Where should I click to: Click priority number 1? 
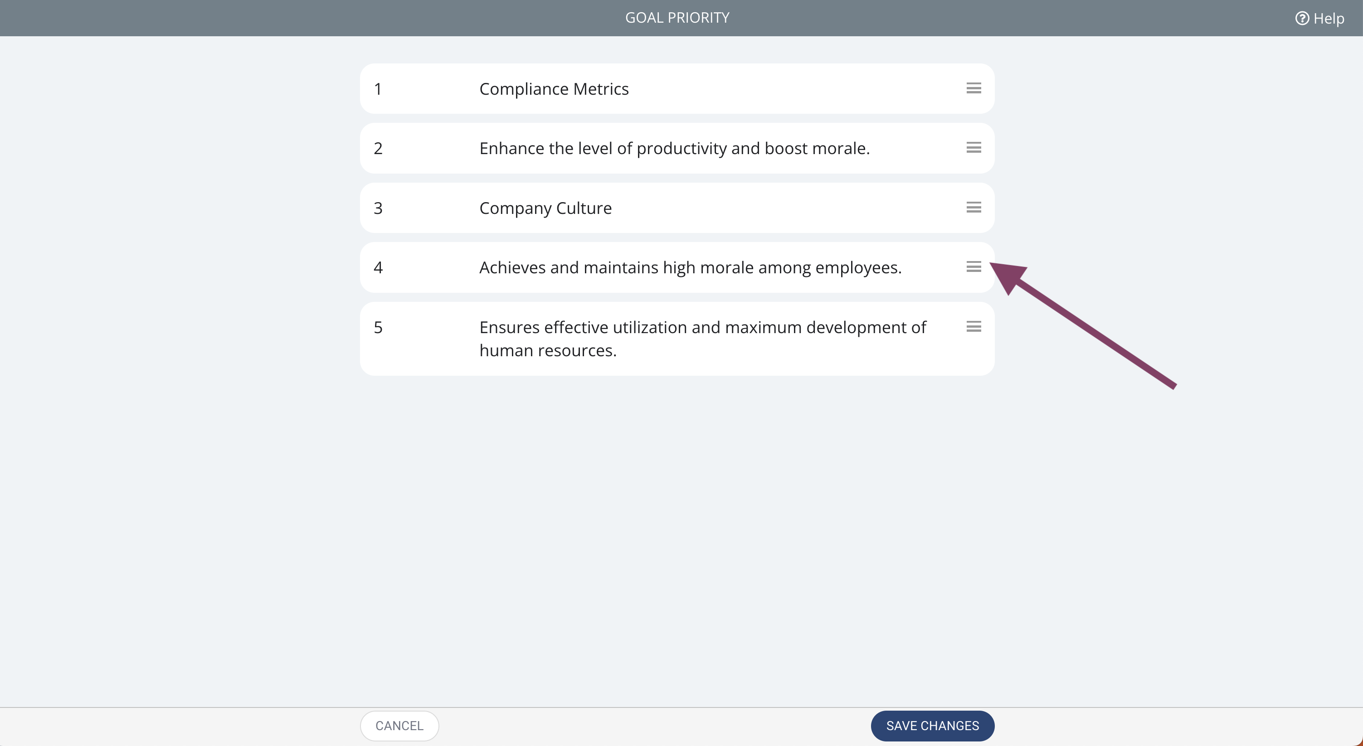(x=378, y=89)
